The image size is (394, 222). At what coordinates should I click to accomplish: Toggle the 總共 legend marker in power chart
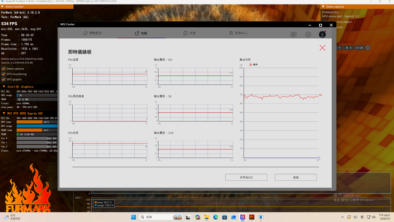point(251,65)
